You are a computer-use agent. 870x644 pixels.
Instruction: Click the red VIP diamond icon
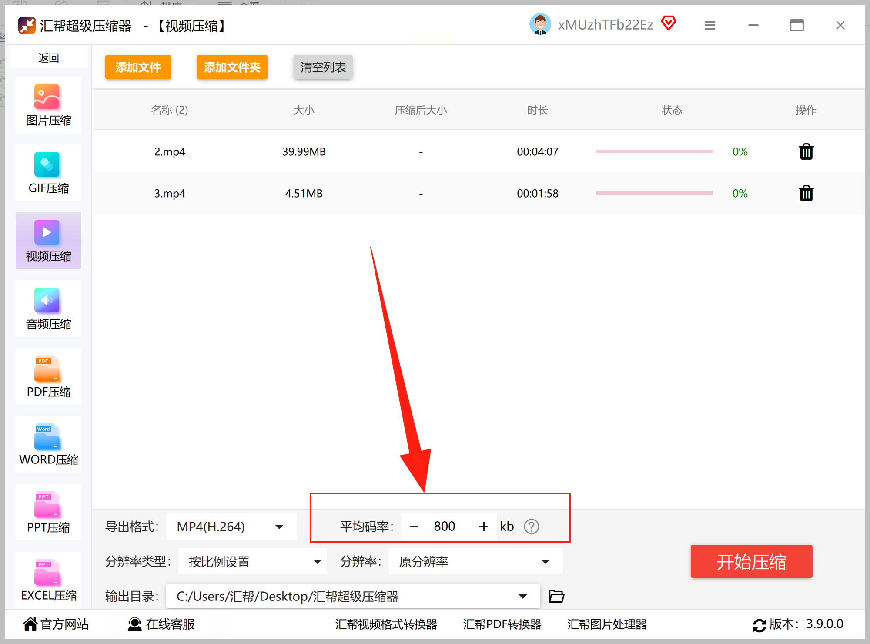coord(669,23)
